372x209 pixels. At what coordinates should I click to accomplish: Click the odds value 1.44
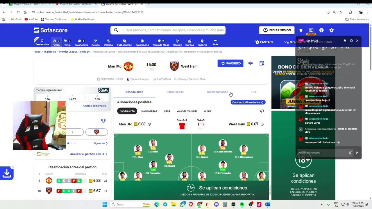coord(48,98)
